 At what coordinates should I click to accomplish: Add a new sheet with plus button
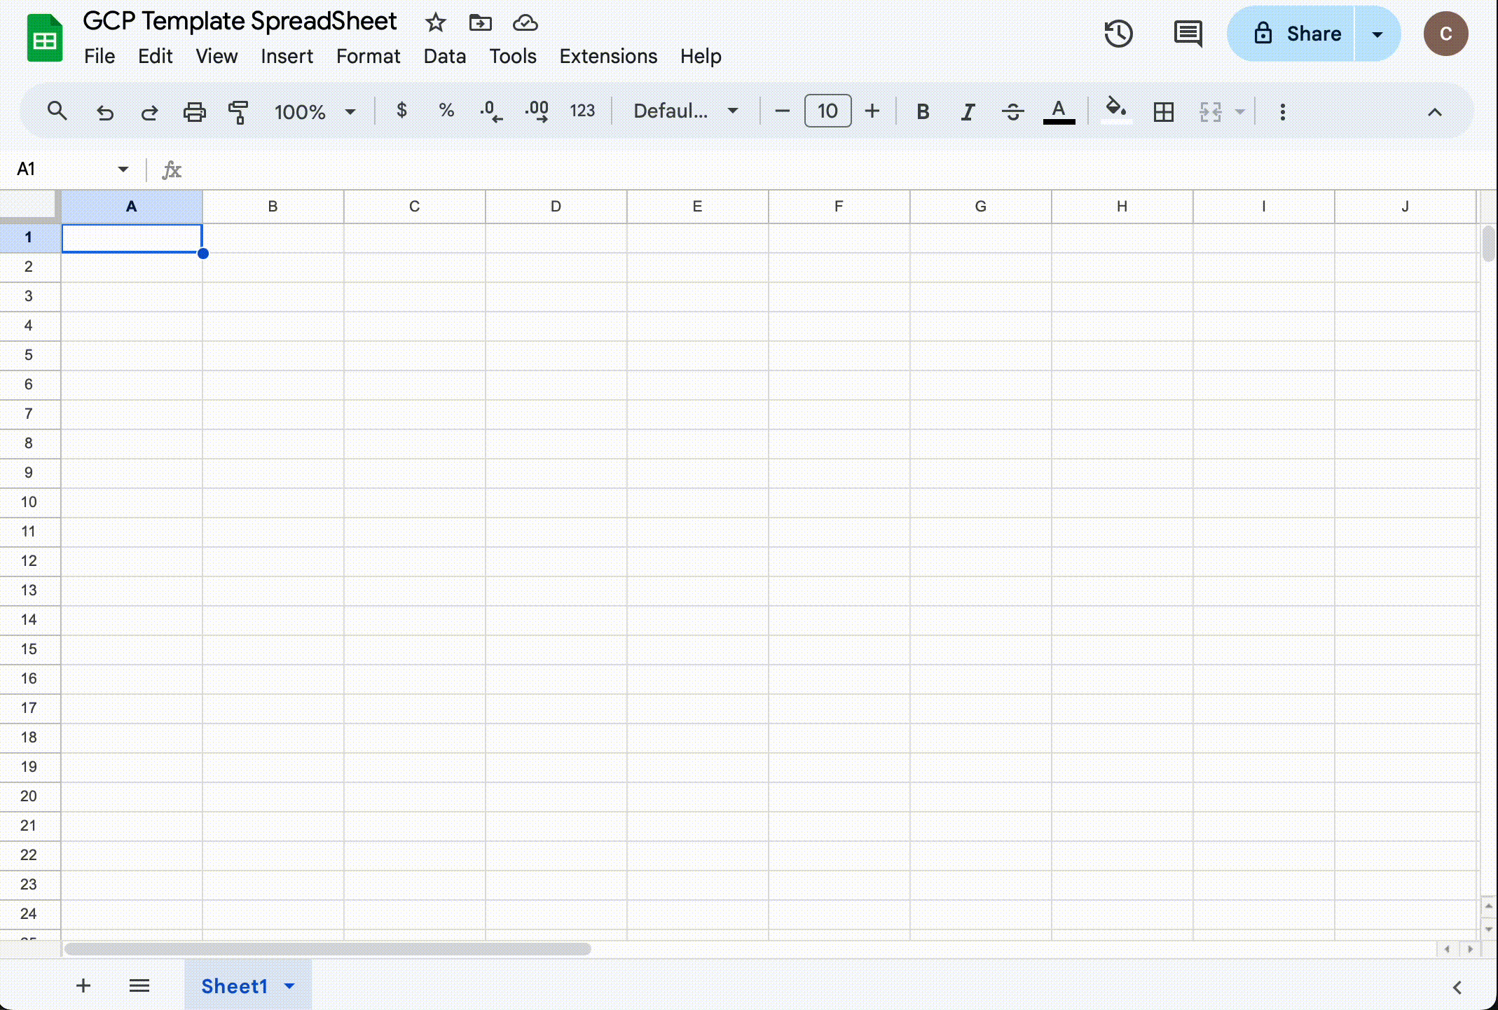tap(83, 986)
